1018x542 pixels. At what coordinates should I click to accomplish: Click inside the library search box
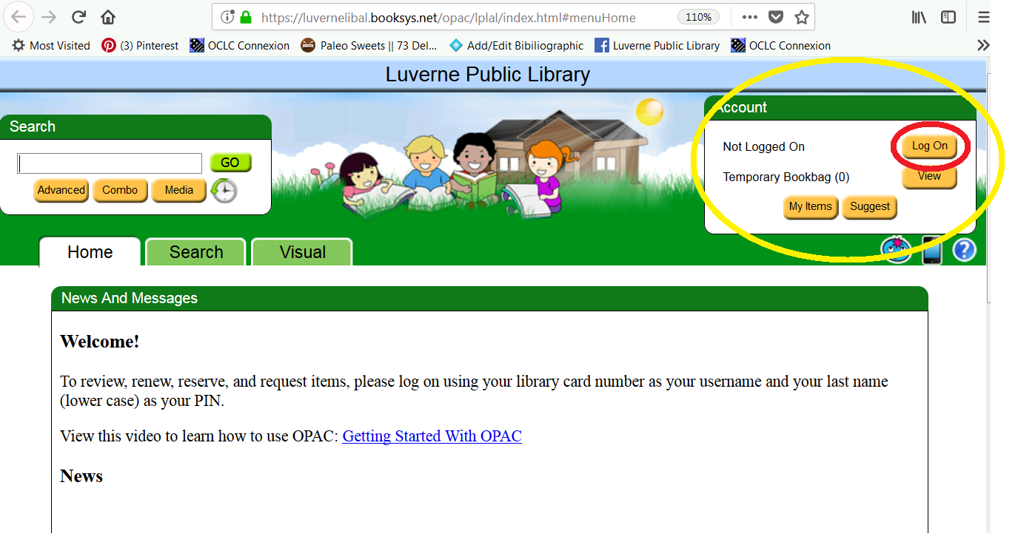[x=109, y=163]
